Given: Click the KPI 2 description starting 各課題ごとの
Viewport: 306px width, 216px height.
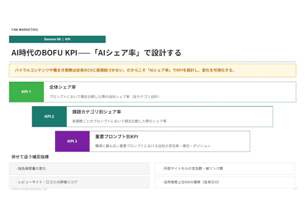Looking at the screenshot, I should (x=119, y=121).
